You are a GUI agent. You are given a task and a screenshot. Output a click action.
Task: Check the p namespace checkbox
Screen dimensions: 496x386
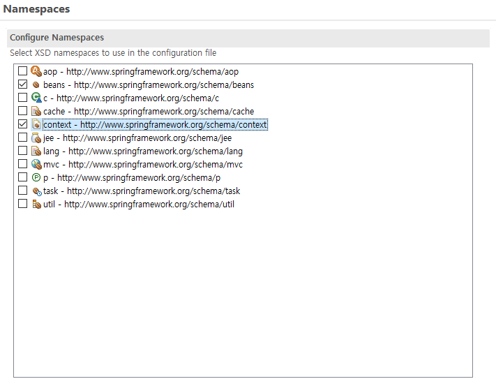pos(22,177)
